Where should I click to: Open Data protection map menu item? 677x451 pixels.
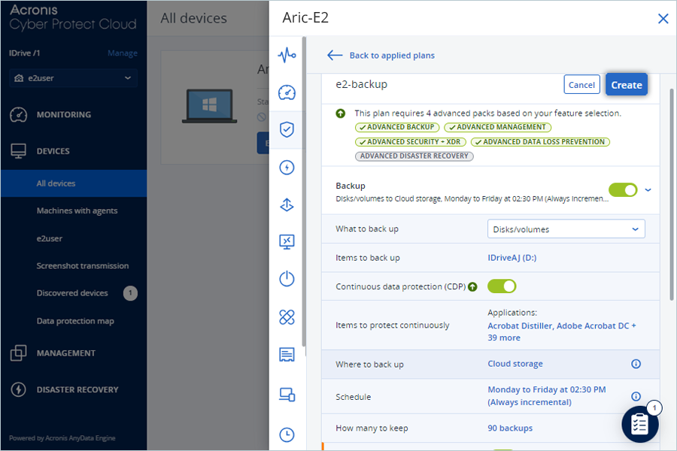(x=74, y=321)
